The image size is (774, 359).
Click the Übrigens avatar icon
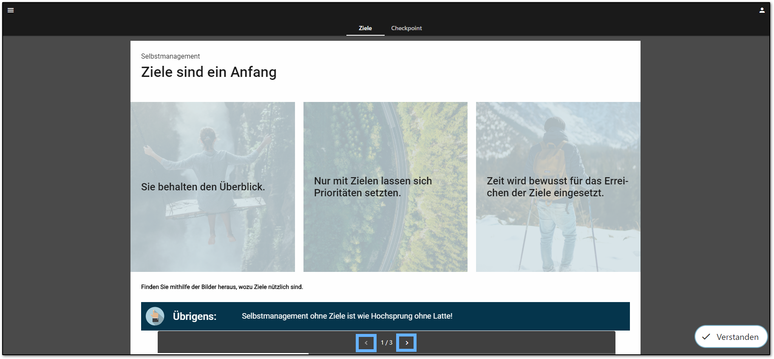pyautogui.click(x=155, y=316)
